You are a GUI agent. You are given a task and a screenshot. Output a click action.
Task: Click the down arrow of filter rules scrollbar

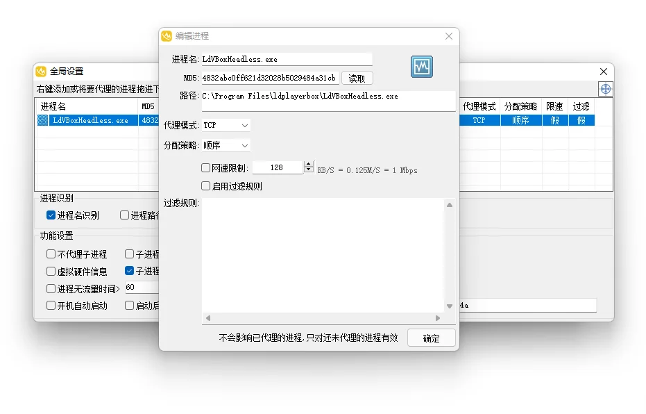click(x=450, y=306)
